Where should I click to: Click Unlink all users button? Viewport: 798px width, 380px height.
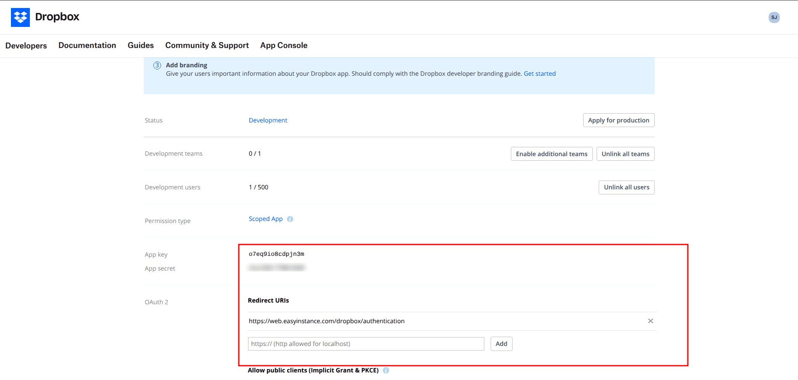click(x=626, y=187)
